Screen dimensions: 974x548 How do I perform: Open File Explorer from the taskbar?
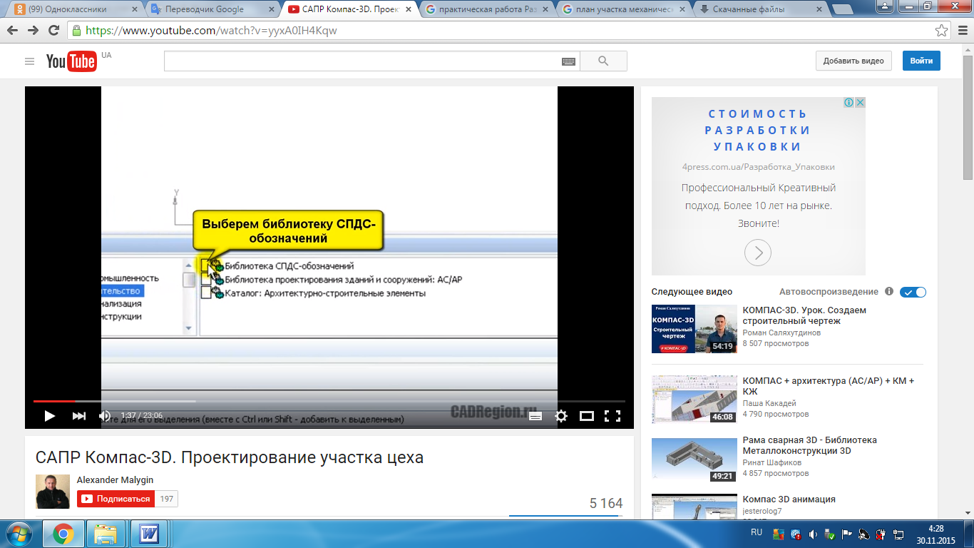pyautogui.click(x=106, y=534)
